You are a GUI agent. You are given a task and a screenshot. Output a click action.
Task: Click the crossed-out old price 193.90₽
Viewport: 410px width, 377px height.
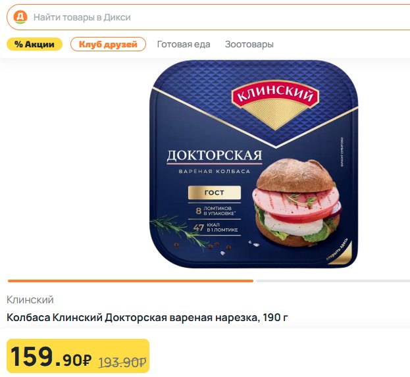[122, 362]
